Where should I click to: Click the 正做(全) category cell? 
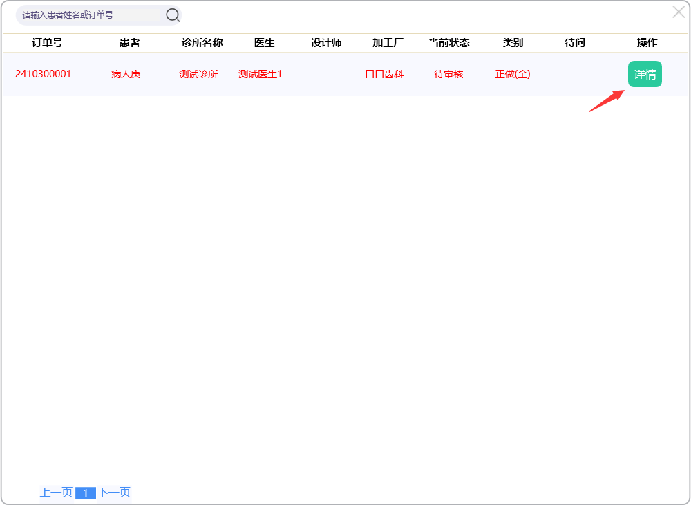(x=513, y=74)
